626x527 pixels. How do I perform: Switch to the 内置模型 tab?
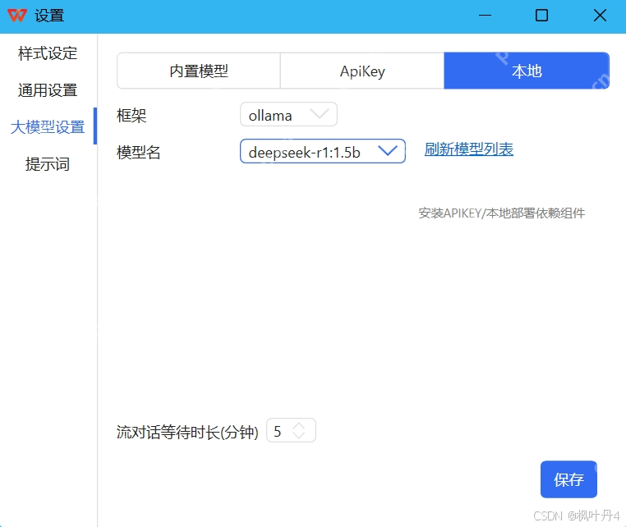click(199, 71)
